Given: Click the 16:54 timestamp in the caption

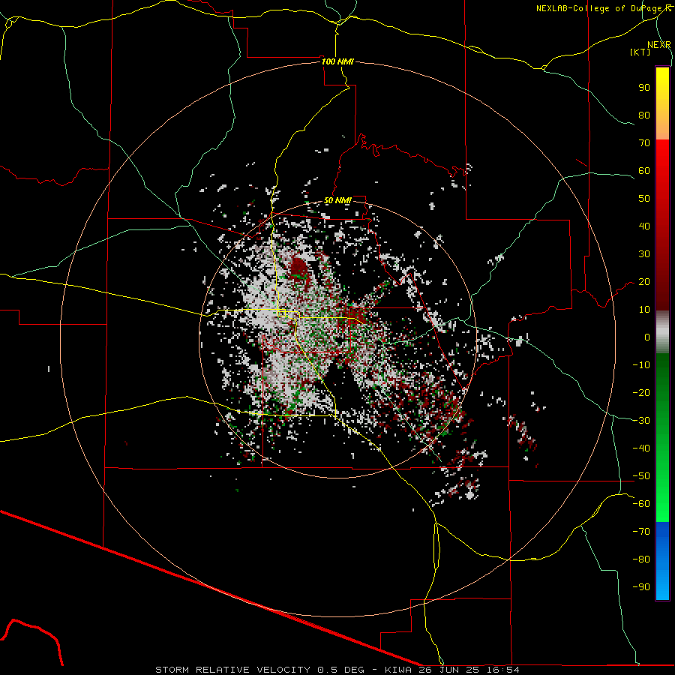Looking at the screenshot, I should (503, 670).
